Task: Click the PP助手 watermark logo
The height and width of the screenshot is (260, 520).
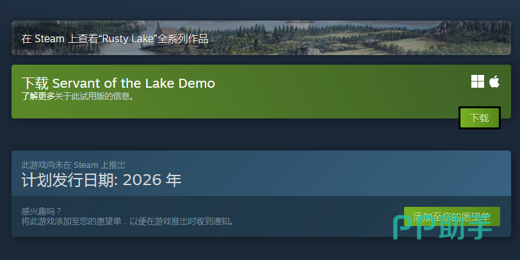Action: tap(442, 227)
